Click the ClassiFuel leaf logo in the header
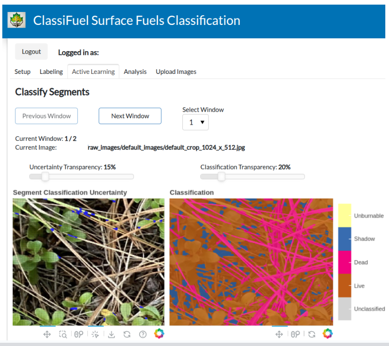The width and height of the screenshot is (389, 346). (17, 21)
